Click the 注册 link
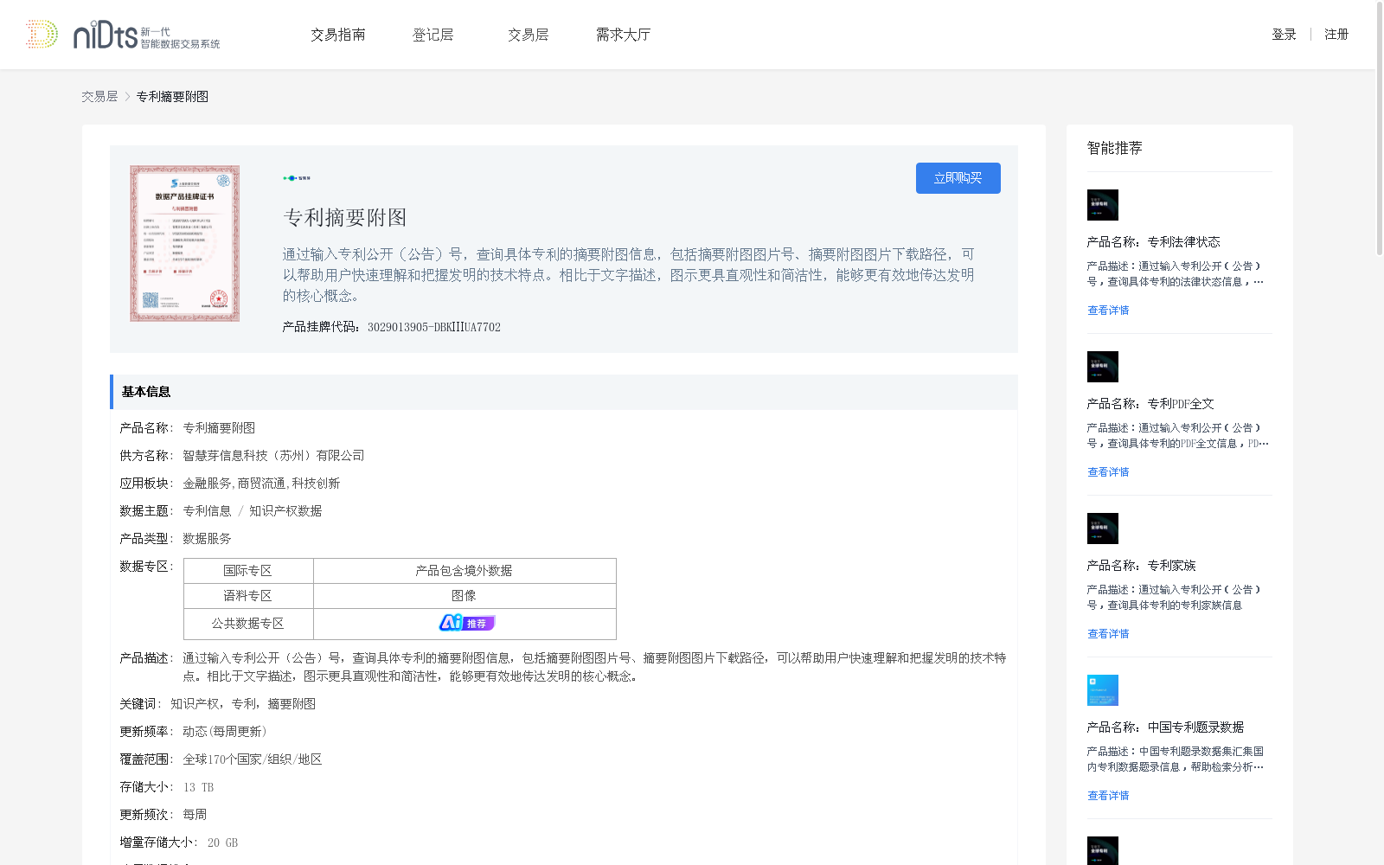This screenshot has height=865, width=1384. click(x=1336, y=35)
